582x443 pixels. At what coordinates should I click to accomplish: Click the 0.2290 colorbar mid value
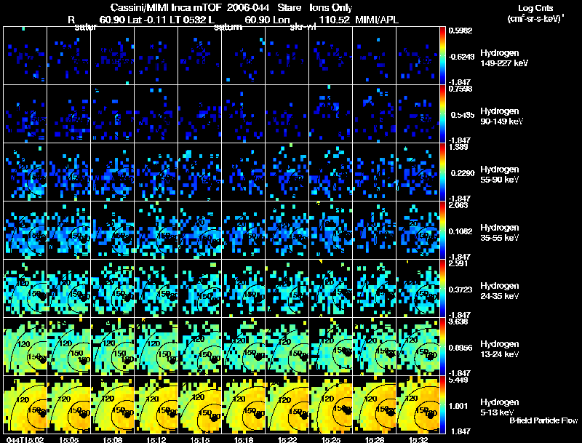pyautogui.click(x=461, y=173)
